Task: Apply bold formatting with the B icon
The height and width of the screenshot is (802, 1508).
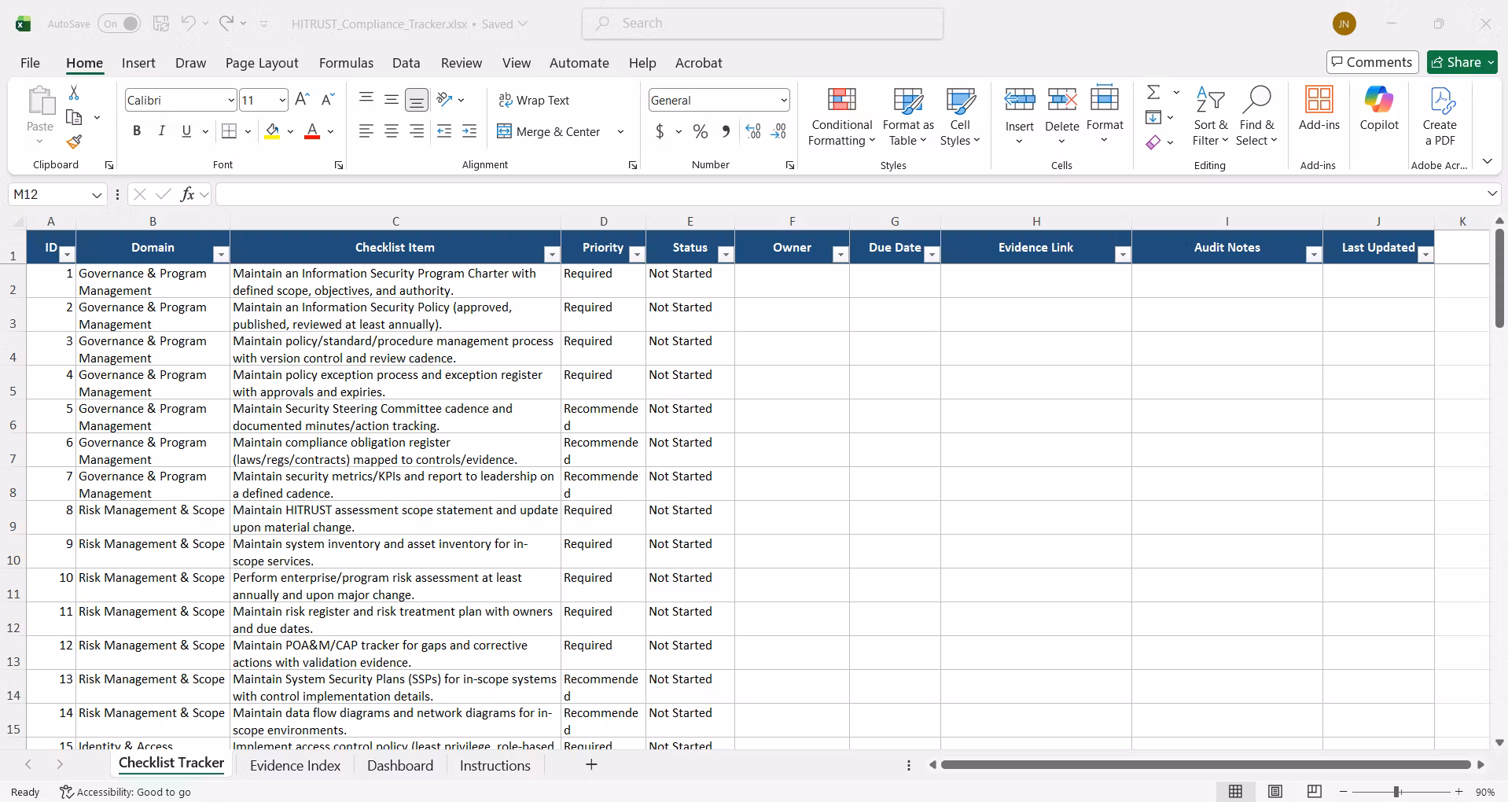Action: 137,131
